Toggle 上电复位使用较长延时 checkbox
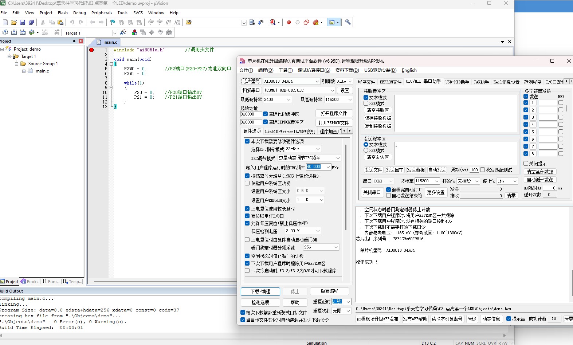This screenshot has width=573, height=345. (247, 209)
